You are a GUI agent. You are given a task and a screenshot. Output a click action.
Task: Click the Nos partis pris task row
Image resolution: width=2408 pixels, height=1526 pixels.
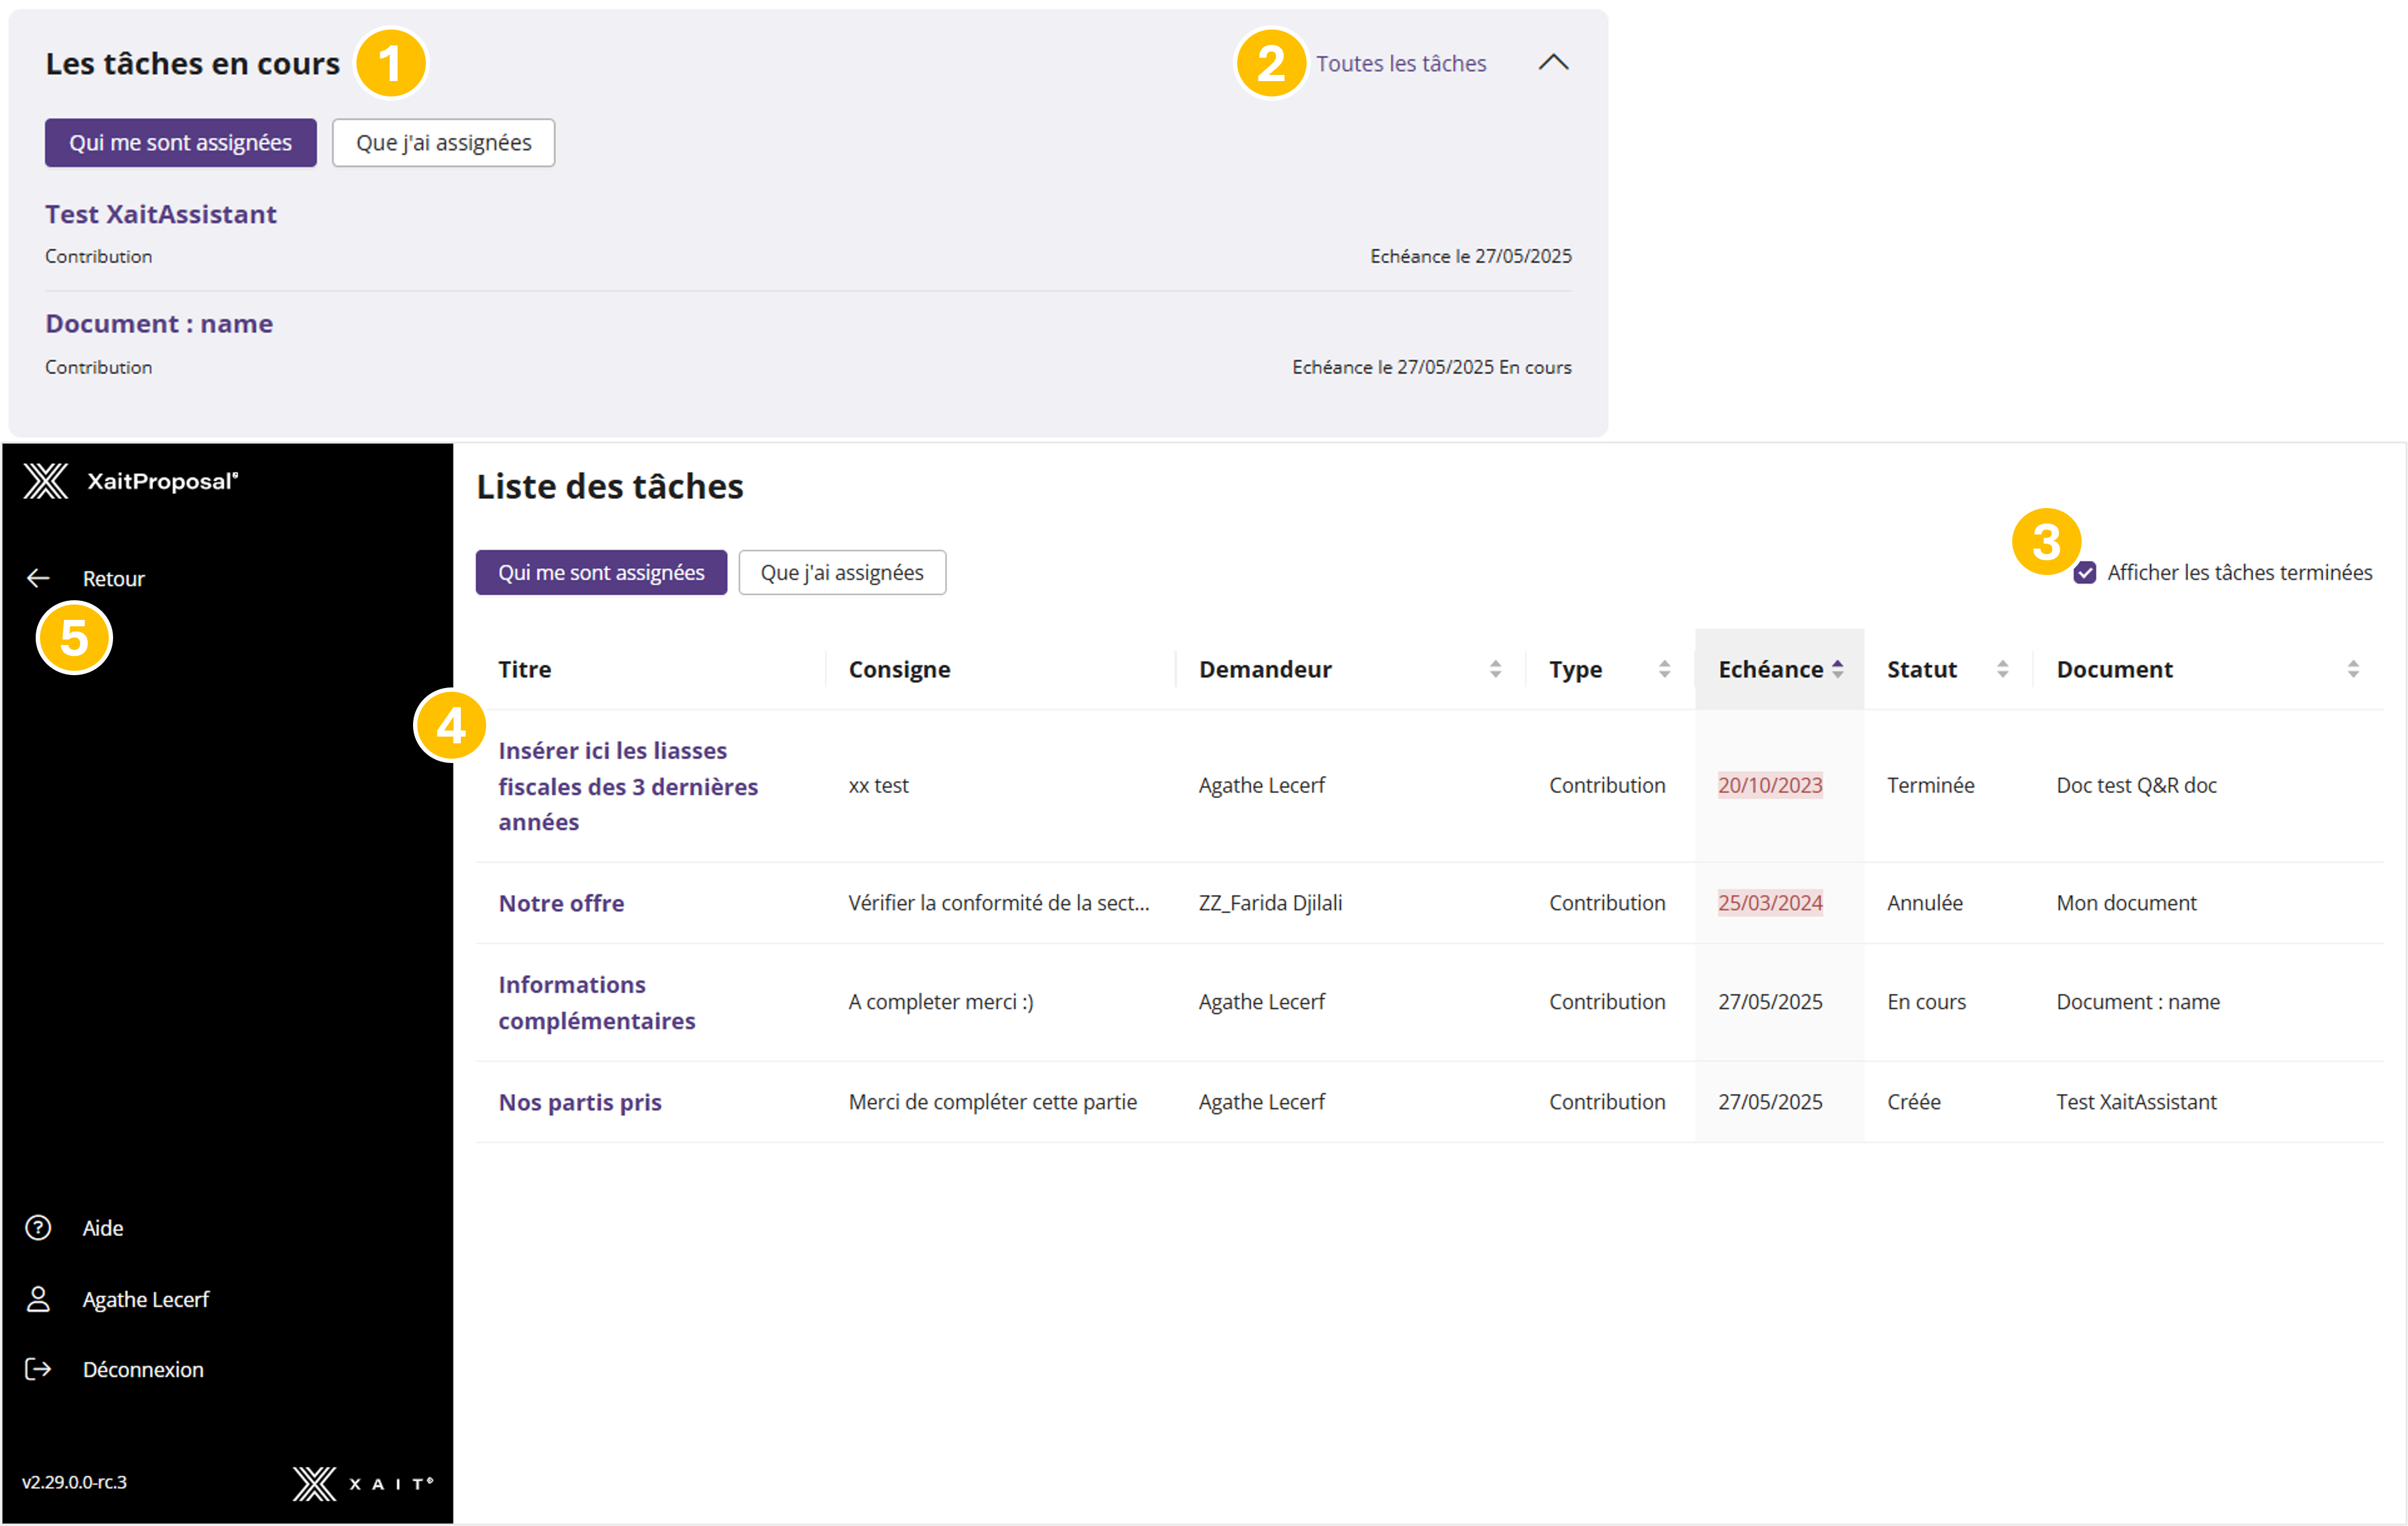coord(580,1102)
